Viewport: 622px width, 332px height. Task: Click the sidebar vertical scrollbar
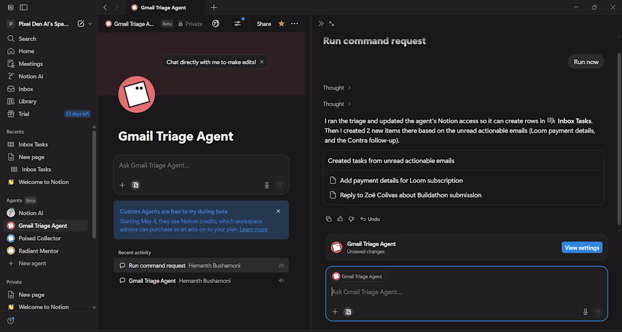point(94,184)
